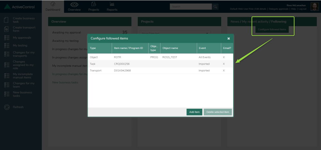Click the ActiveControl logo

[x=20, y=7]
